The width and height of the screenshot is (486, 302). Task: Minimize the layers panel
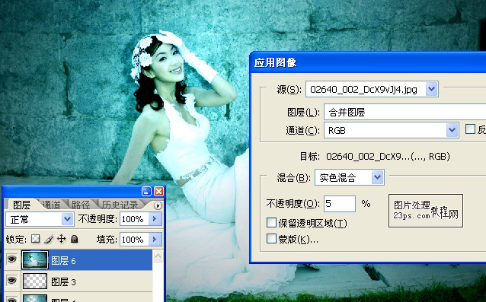(146, 191)
